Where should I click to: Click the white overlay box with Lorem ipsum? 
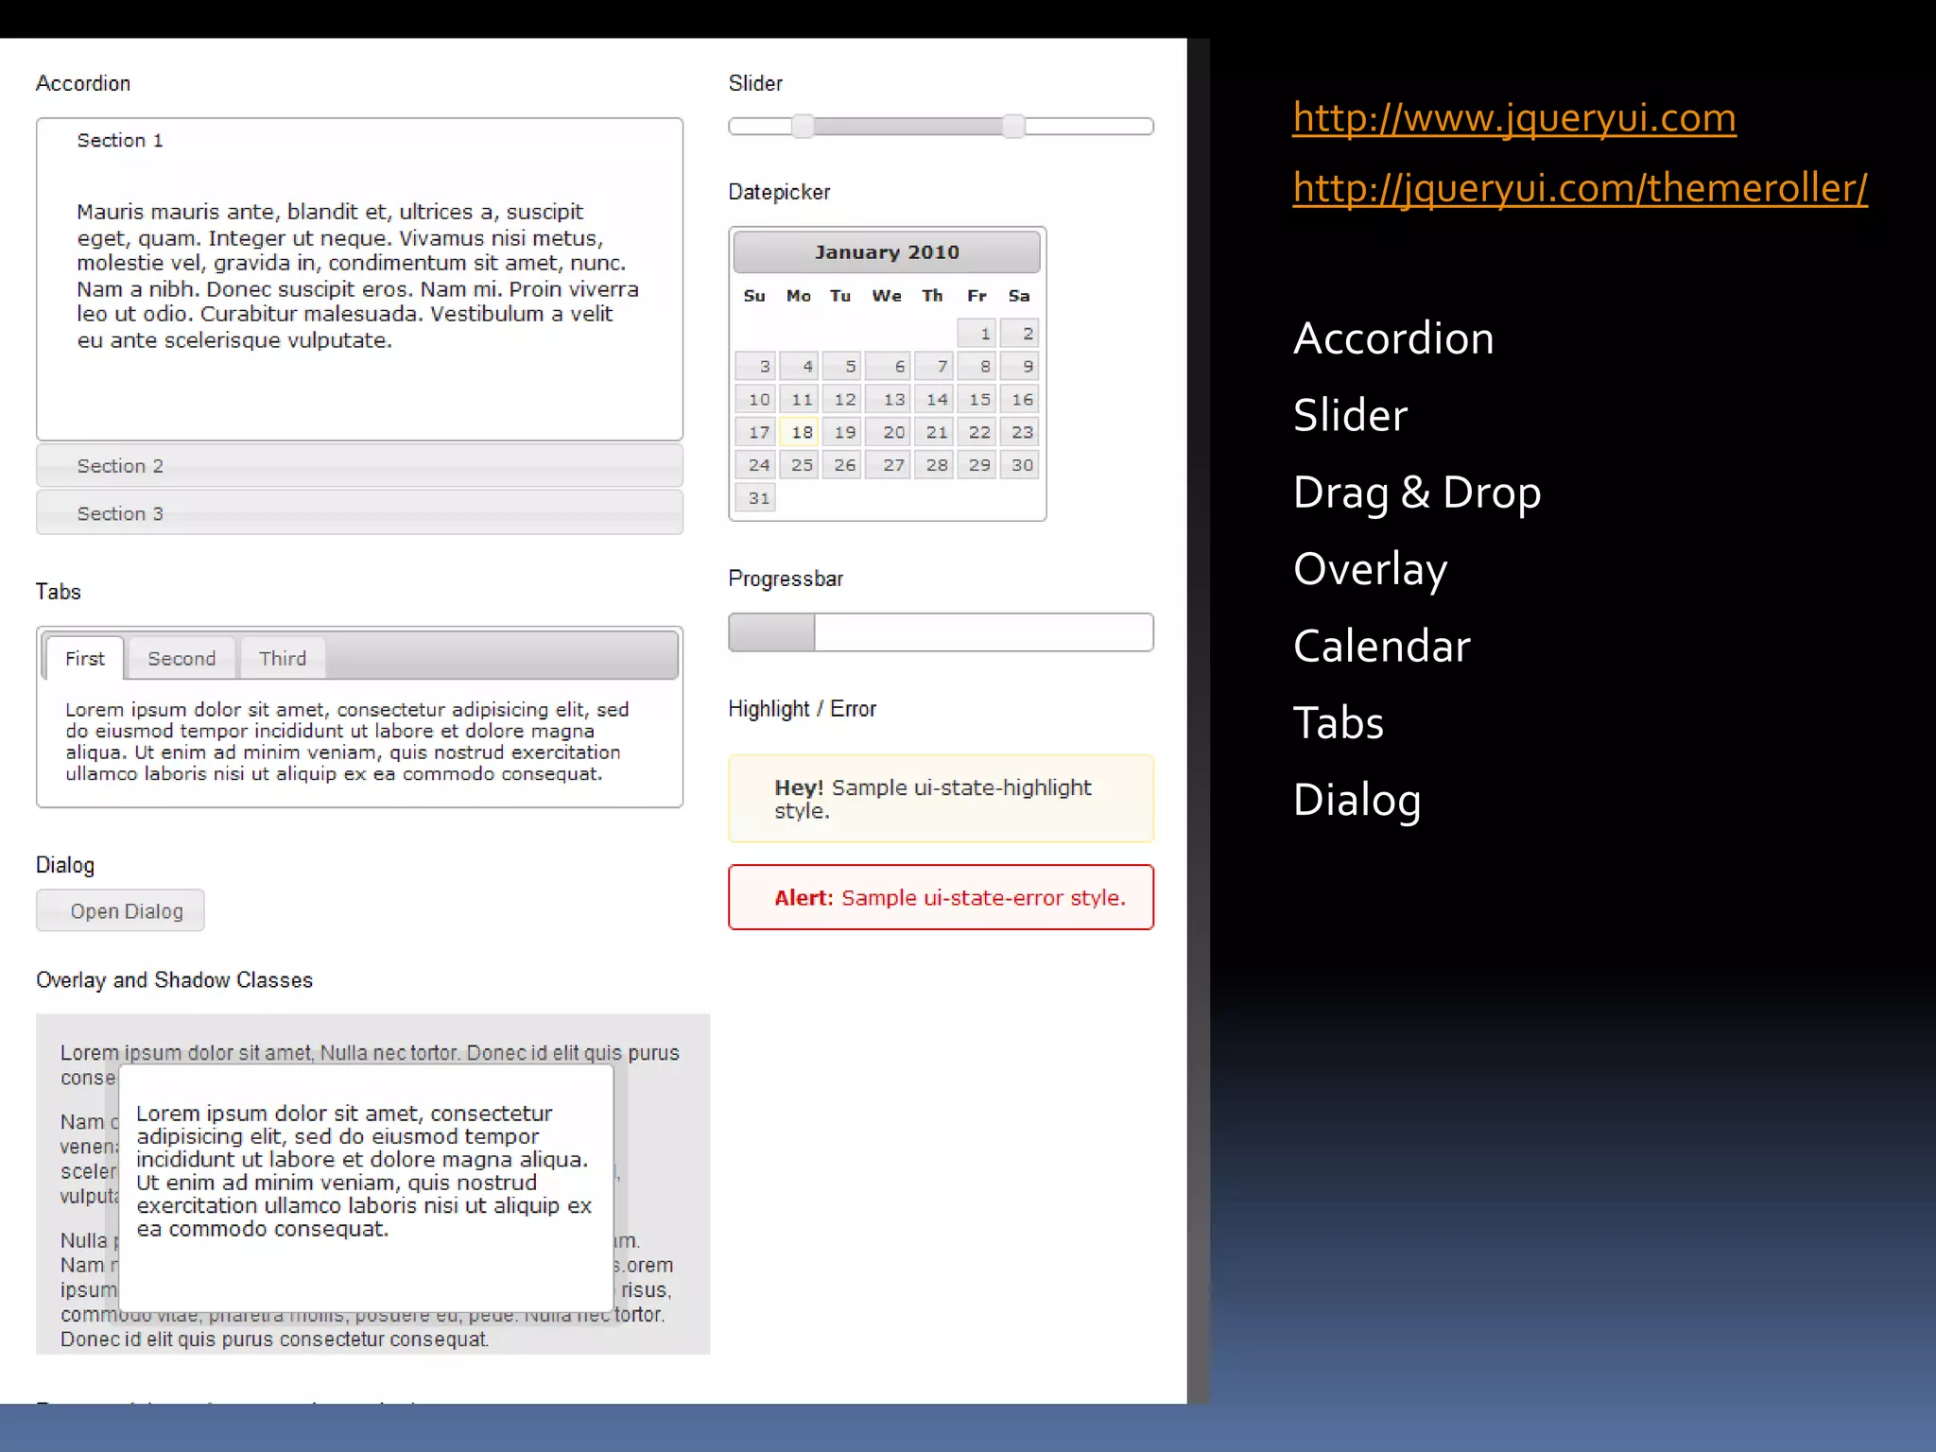tap(366, 1187)
